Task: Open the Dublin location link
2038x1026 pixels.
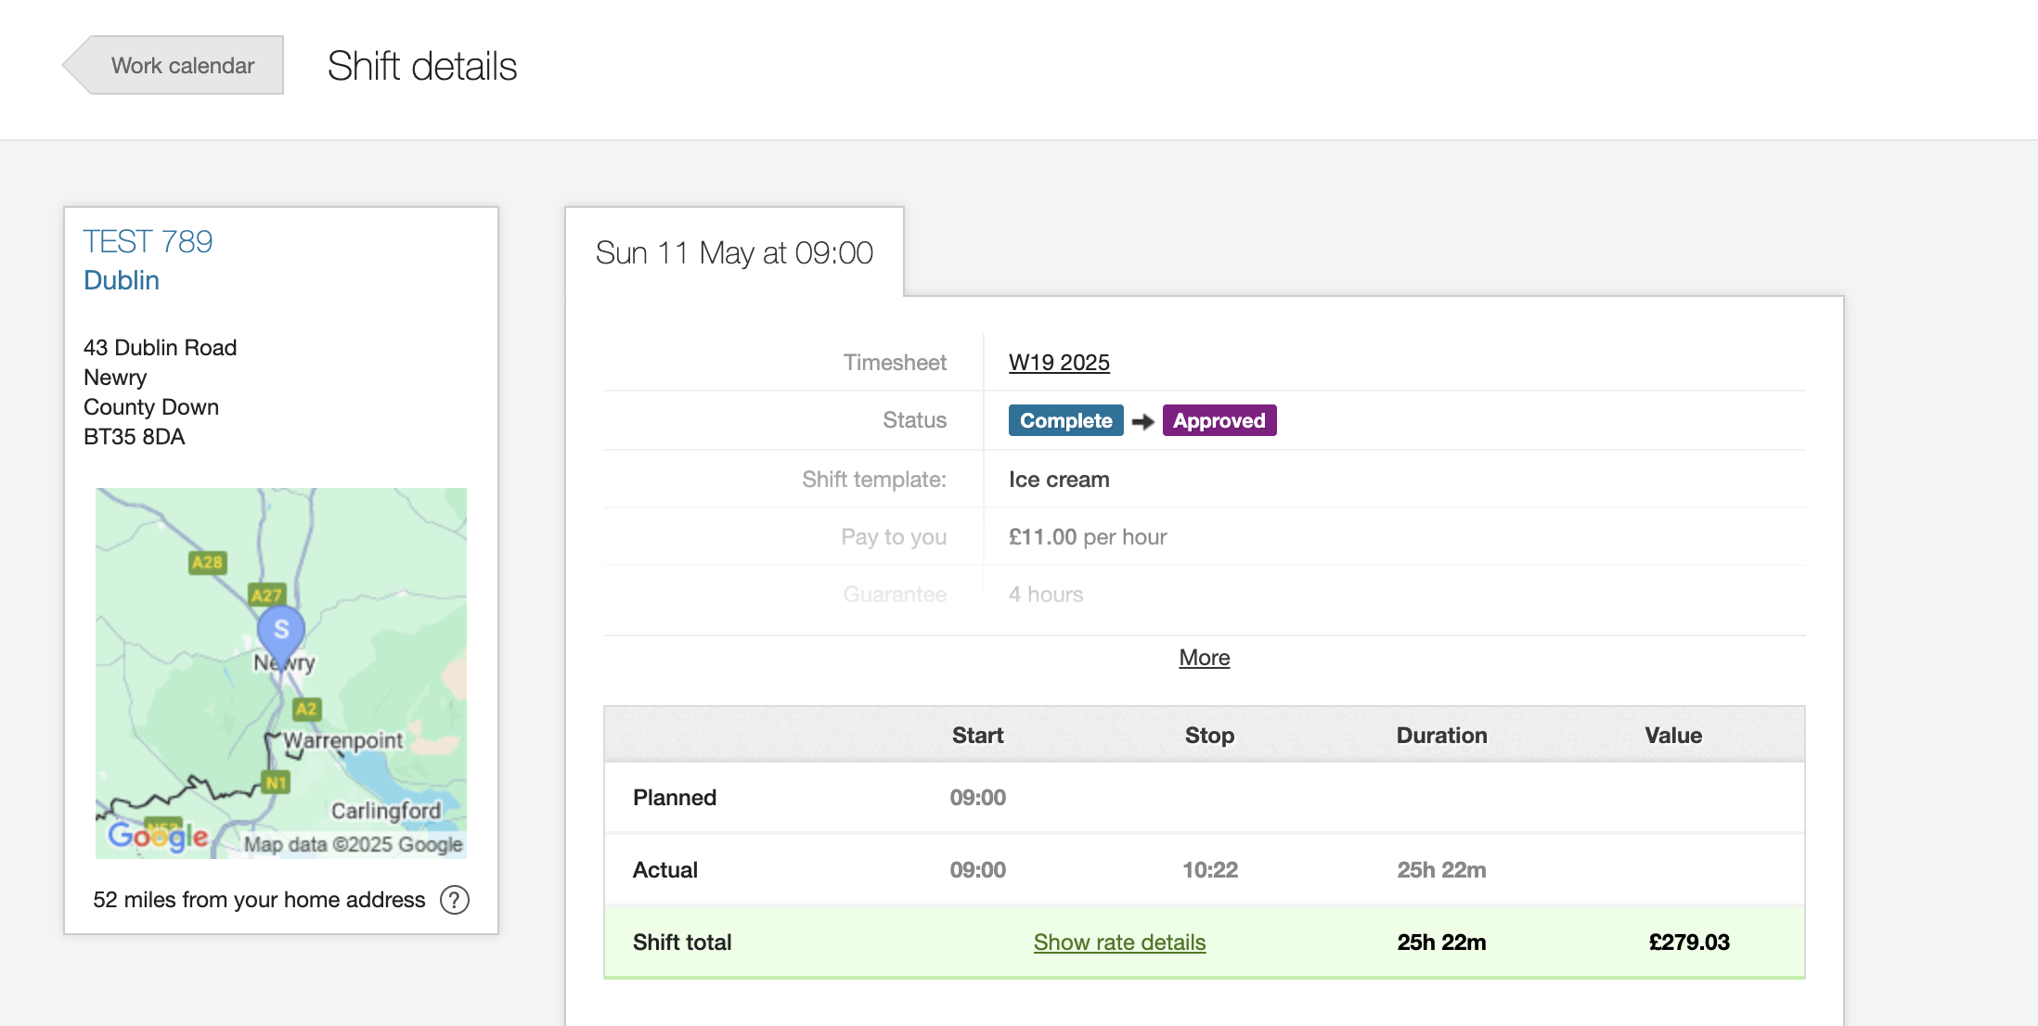Action: [x=122, y=280]
